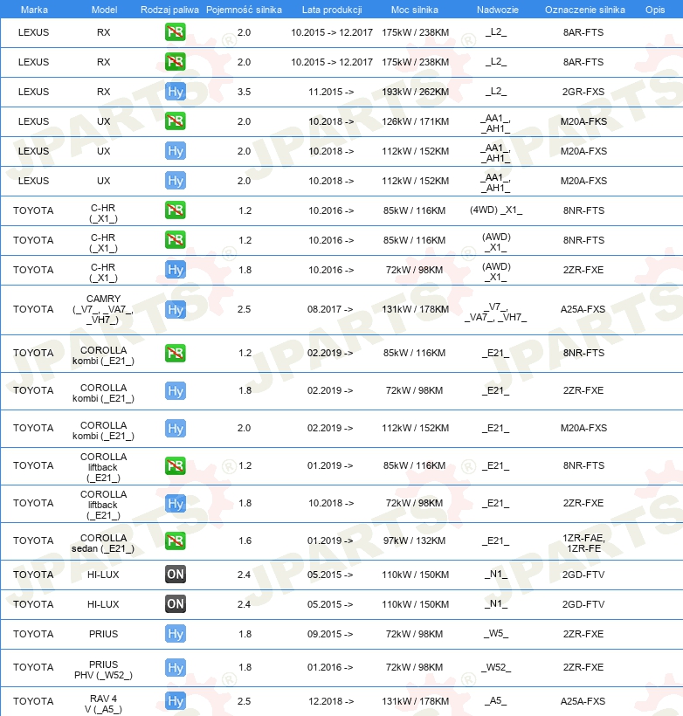Select the _W5_ body cell
This screenshot has height=716, width=683.
tap(496, 634)
